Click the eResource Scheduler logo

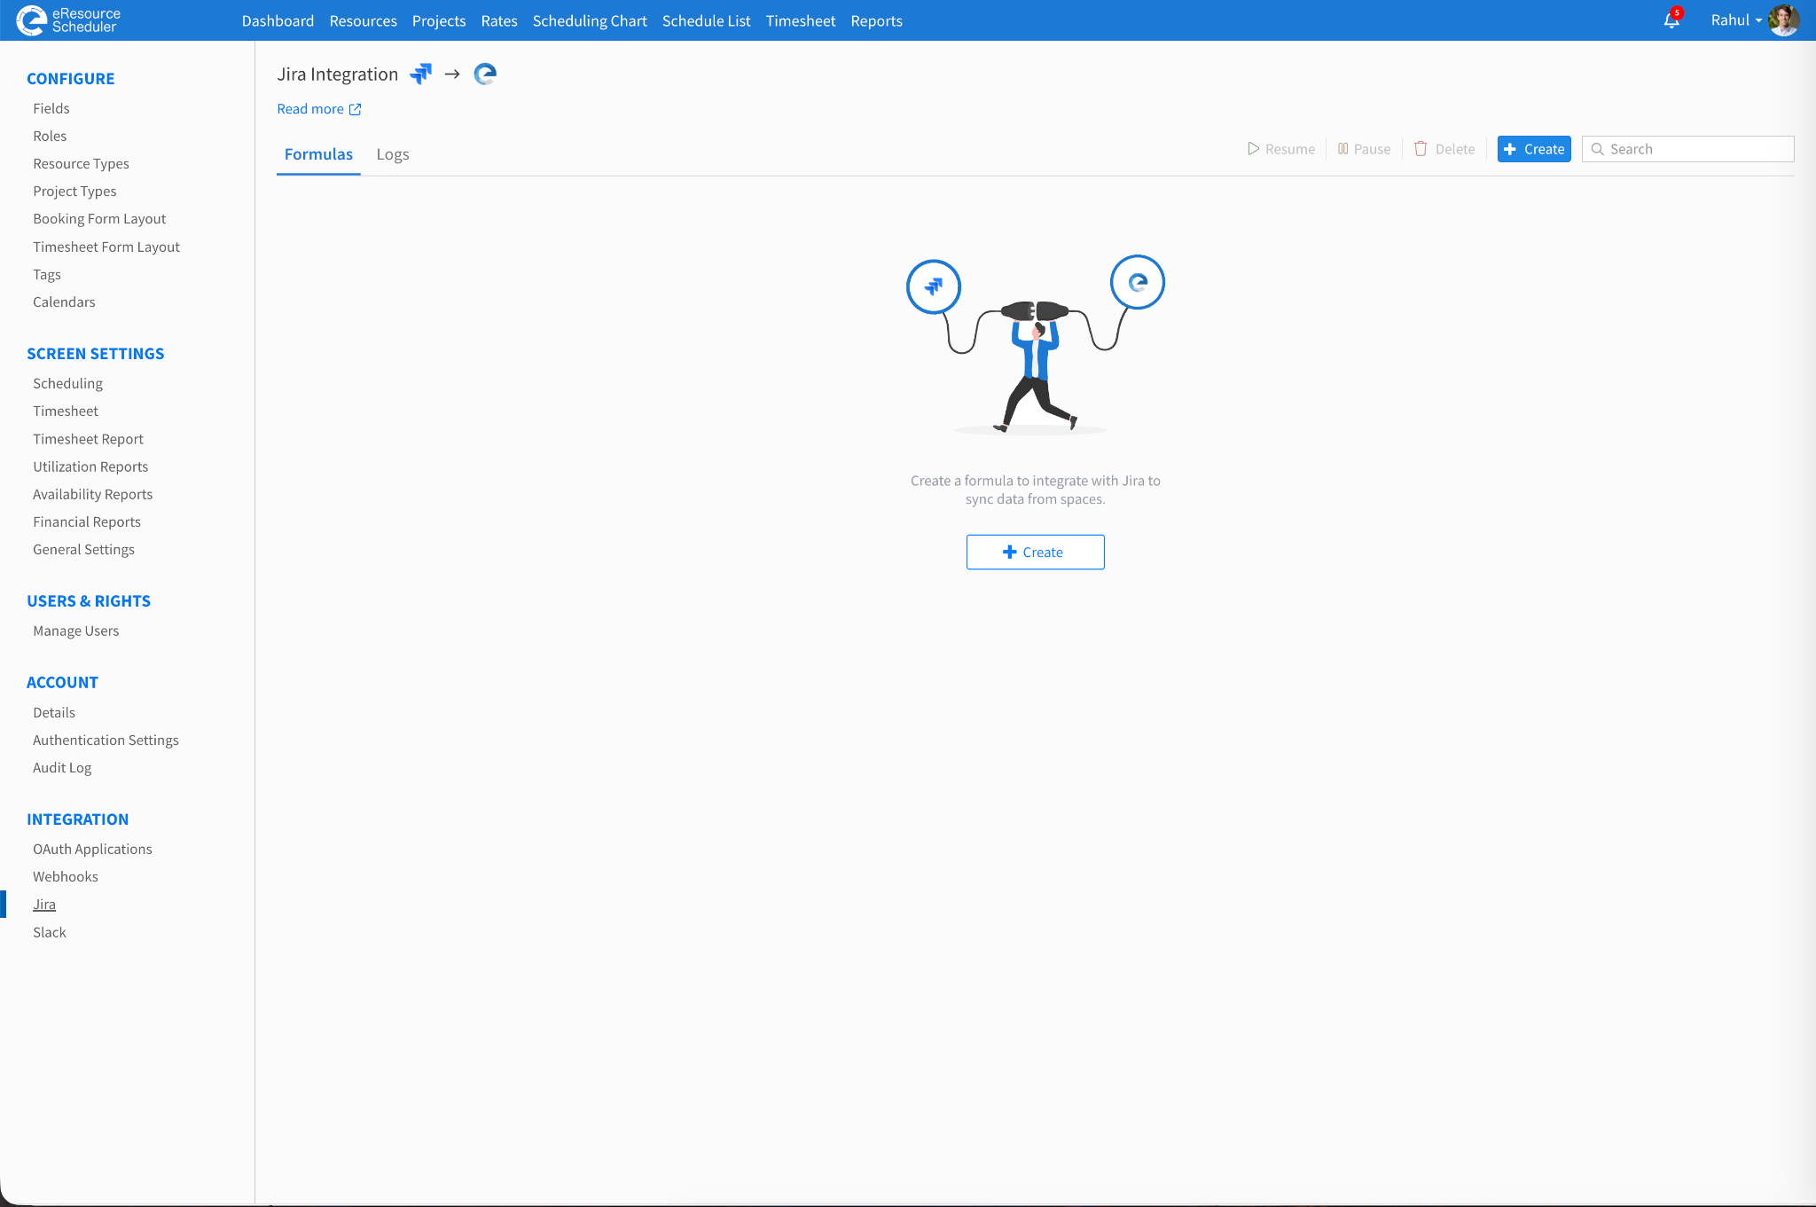pyautogui.click(x=69, y=20)
